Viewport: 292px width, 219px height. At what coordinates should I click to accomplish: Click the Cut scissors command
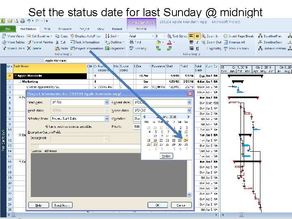point(60,42)
